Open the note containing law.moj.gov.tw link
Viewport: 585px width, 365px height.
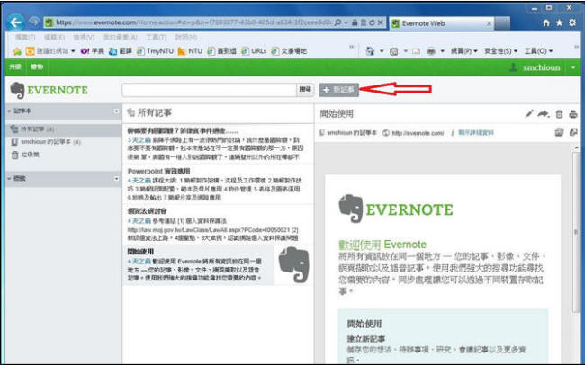click(218, 224)
